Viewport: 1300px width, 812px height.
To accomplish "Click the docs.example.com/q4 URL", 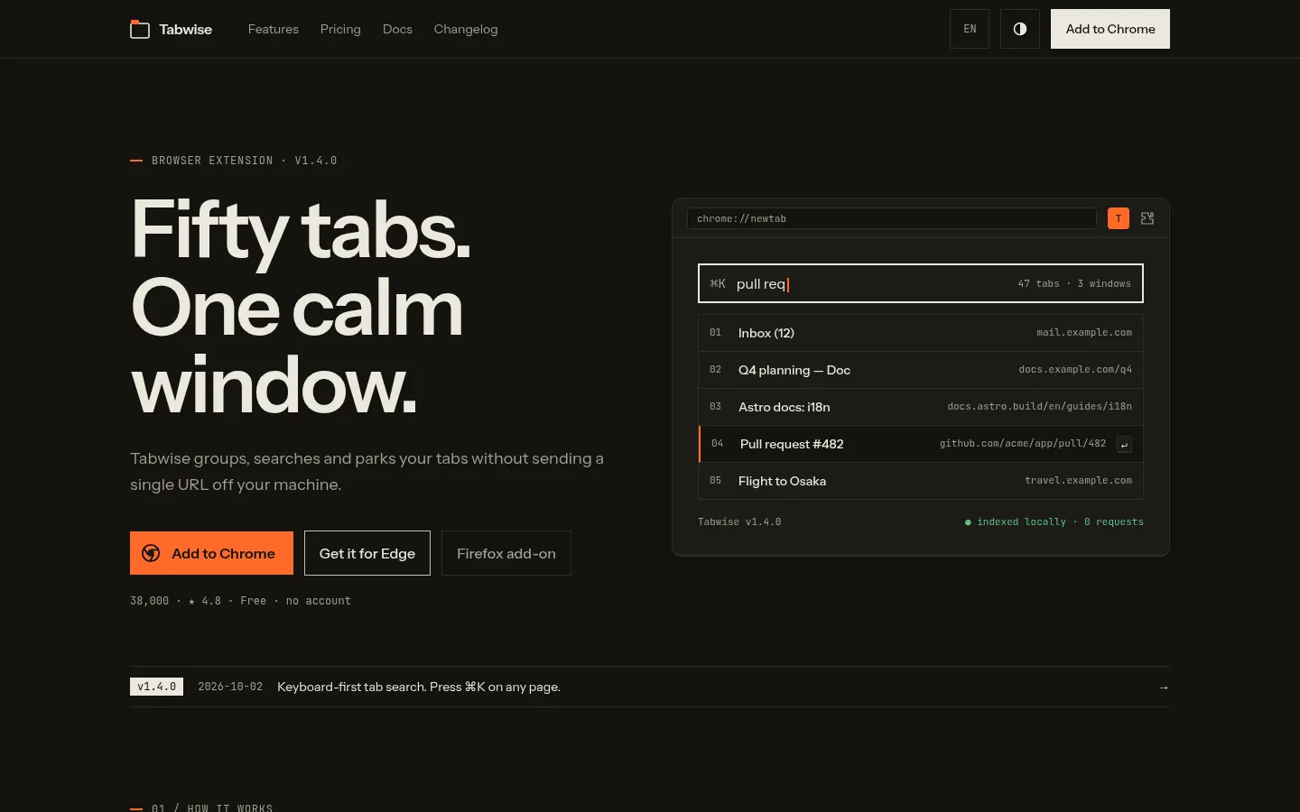I will pyautogui.click(x=1075, y=370).
